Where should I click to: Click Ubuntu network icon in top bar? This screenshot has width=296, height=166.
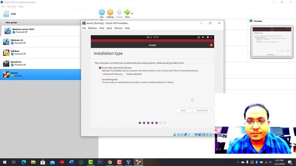pyautogui.click(x=198, y=37)
